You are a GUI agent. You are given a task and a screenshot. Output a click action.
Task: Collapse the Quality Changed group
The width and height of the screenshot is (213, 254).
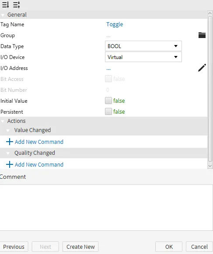pos(8,153)
